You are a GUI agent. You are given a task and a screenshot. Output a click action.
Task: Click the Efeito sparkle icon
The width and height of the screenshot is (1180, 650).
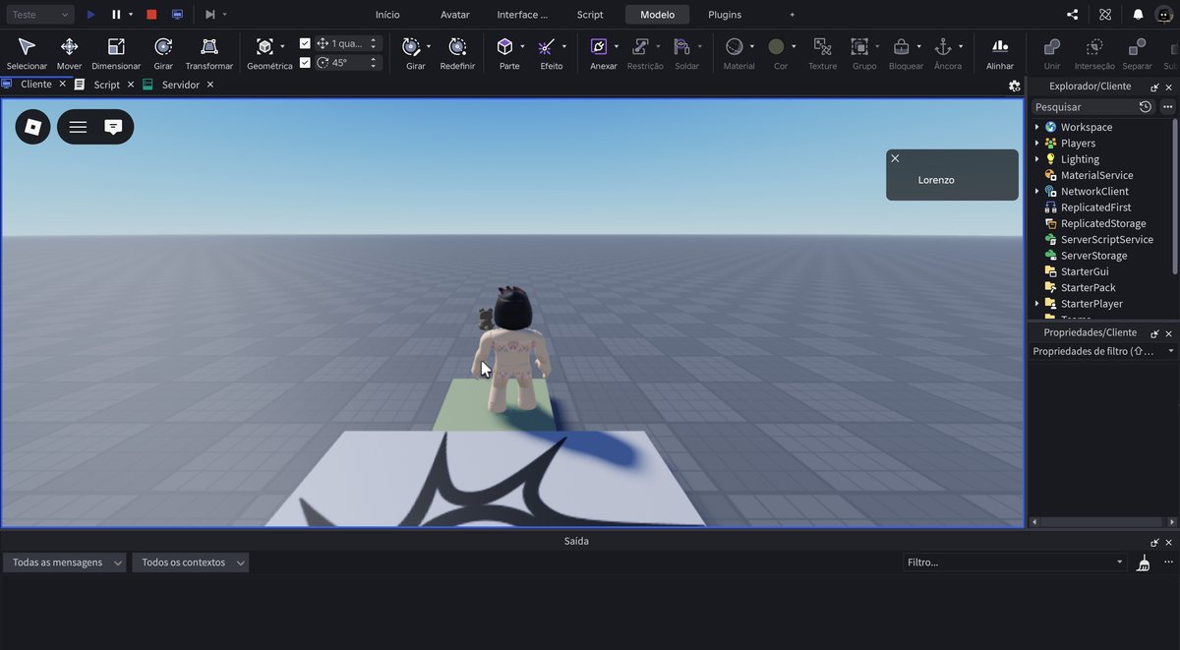[x=547, y=46]
